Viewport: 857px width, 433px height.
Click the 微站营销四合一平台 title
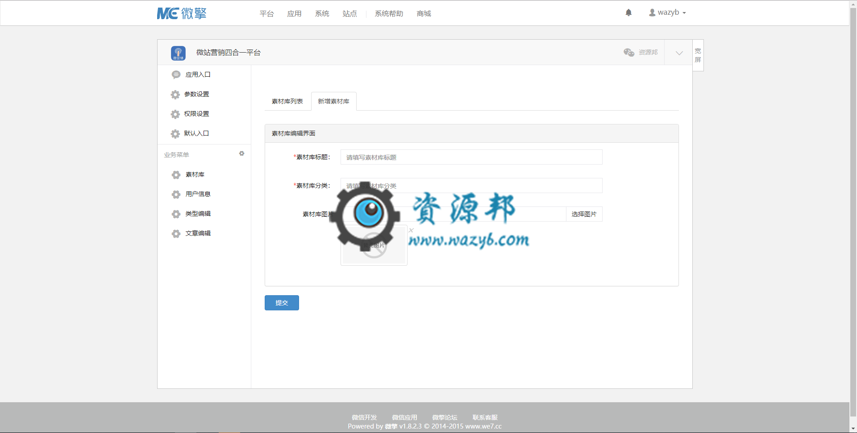click(229, 53)
